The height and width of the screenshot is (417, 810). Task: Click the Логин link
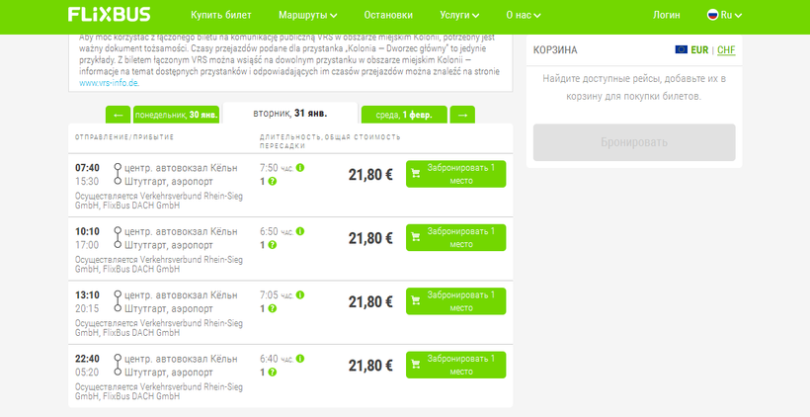(667, 16)
